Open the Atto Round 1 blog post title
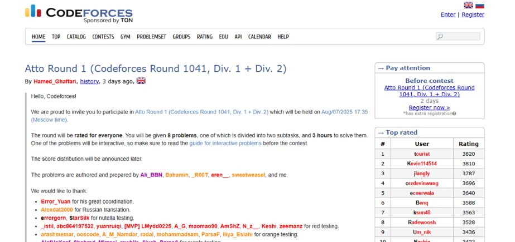Image resolution: width=515 pixels, height=242 pixels. [x=156, y=69]
